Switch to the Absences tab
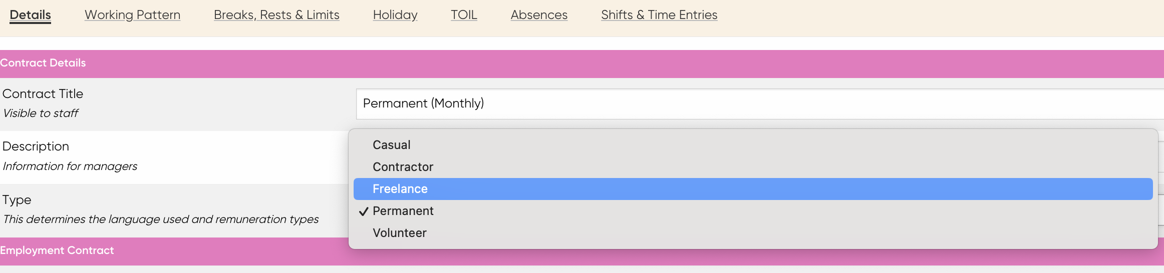This screenshot has width=1164, height=273. 539,15
